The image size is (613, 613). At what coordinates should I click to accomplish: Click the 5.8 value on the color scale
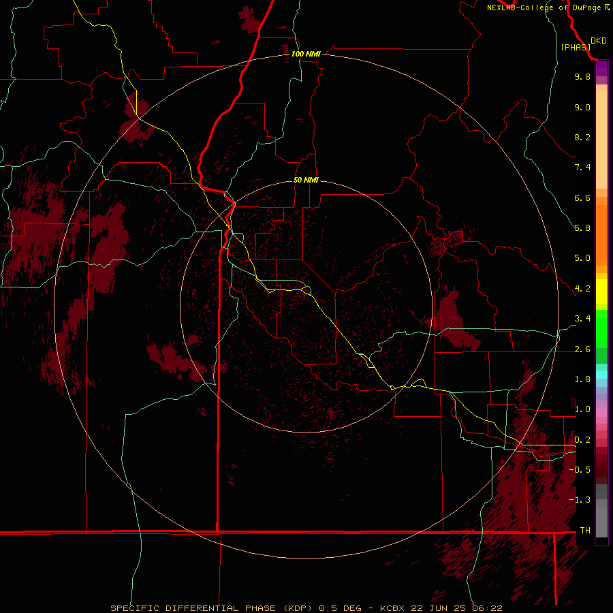pos(582,228)
